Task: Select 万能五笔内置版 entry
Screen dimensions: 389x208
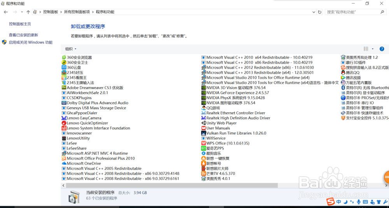Action: [356, 83]
